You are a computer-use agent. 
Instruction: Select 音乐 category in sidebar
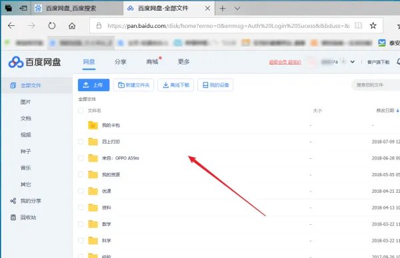[x=25, y=168]
